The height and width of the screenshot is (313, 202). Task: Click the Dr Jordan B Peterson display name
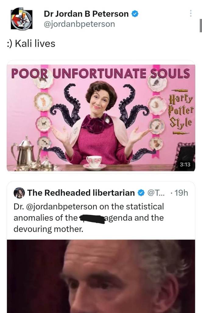tap(86, 14)
